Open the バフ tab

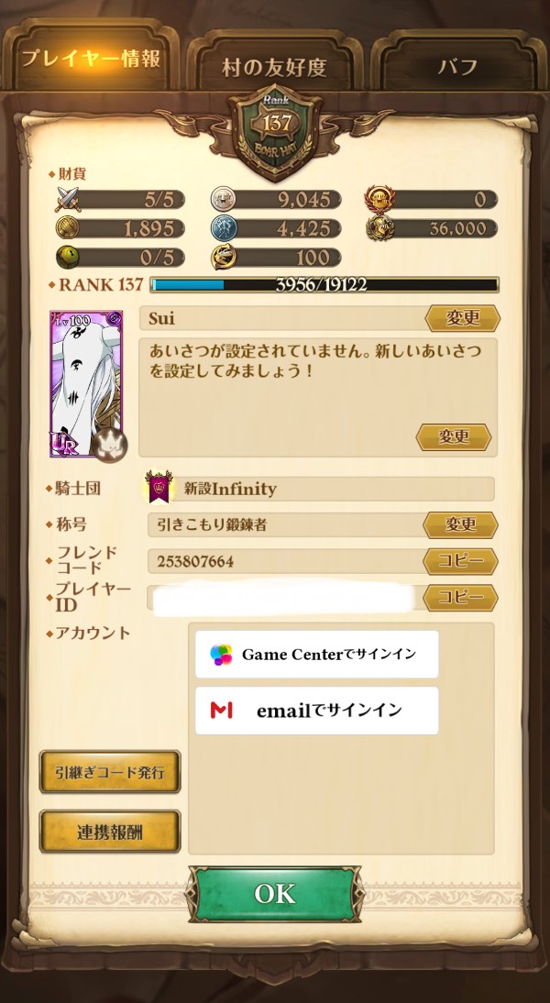click(457, 67)
